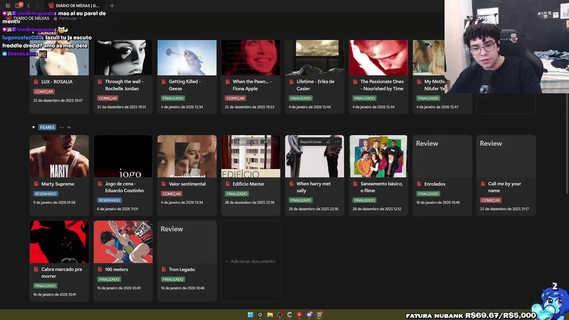This screenshot has width=569, height=320.
Task: Click the page icon next to Marty Supreme
Action: [x=36, y=184]
